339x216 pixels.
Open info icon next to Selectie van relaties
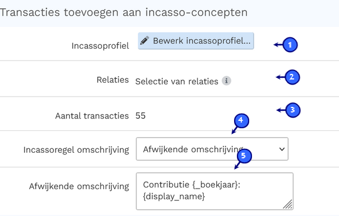pyautogui.click(x=226, y=81)
